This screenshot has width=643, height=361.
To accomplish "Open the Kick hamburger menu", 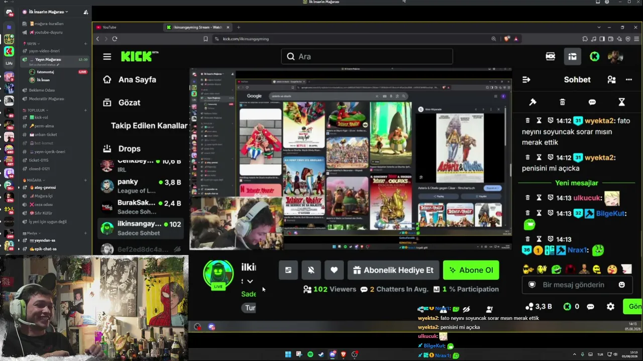I will click(x=107, y=57).
